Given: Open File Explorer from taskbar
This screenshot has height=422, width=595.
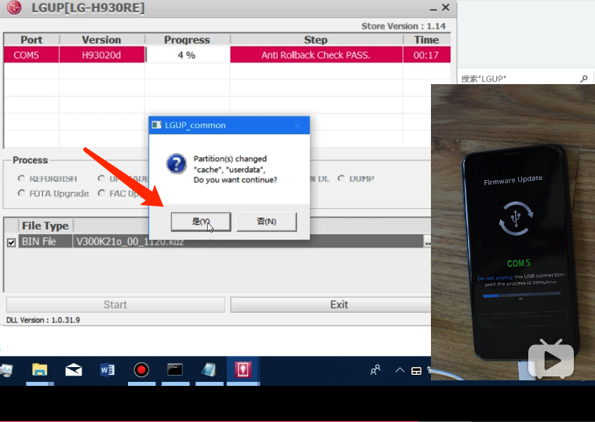Looking at the screenshot, I should (39, 370).
